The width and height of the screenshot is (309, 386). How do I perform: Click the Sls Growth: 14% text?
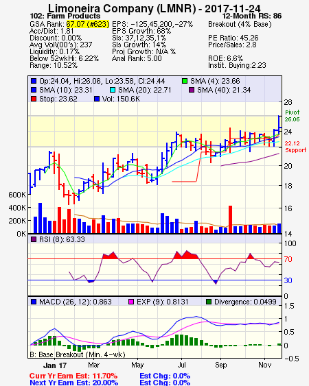pos(139,45)
